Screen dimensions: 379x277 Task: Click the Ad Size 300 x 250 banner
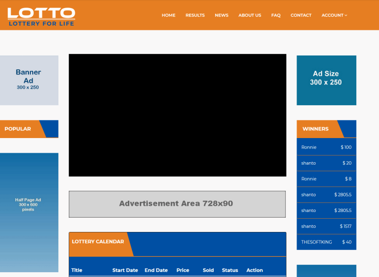326,80
